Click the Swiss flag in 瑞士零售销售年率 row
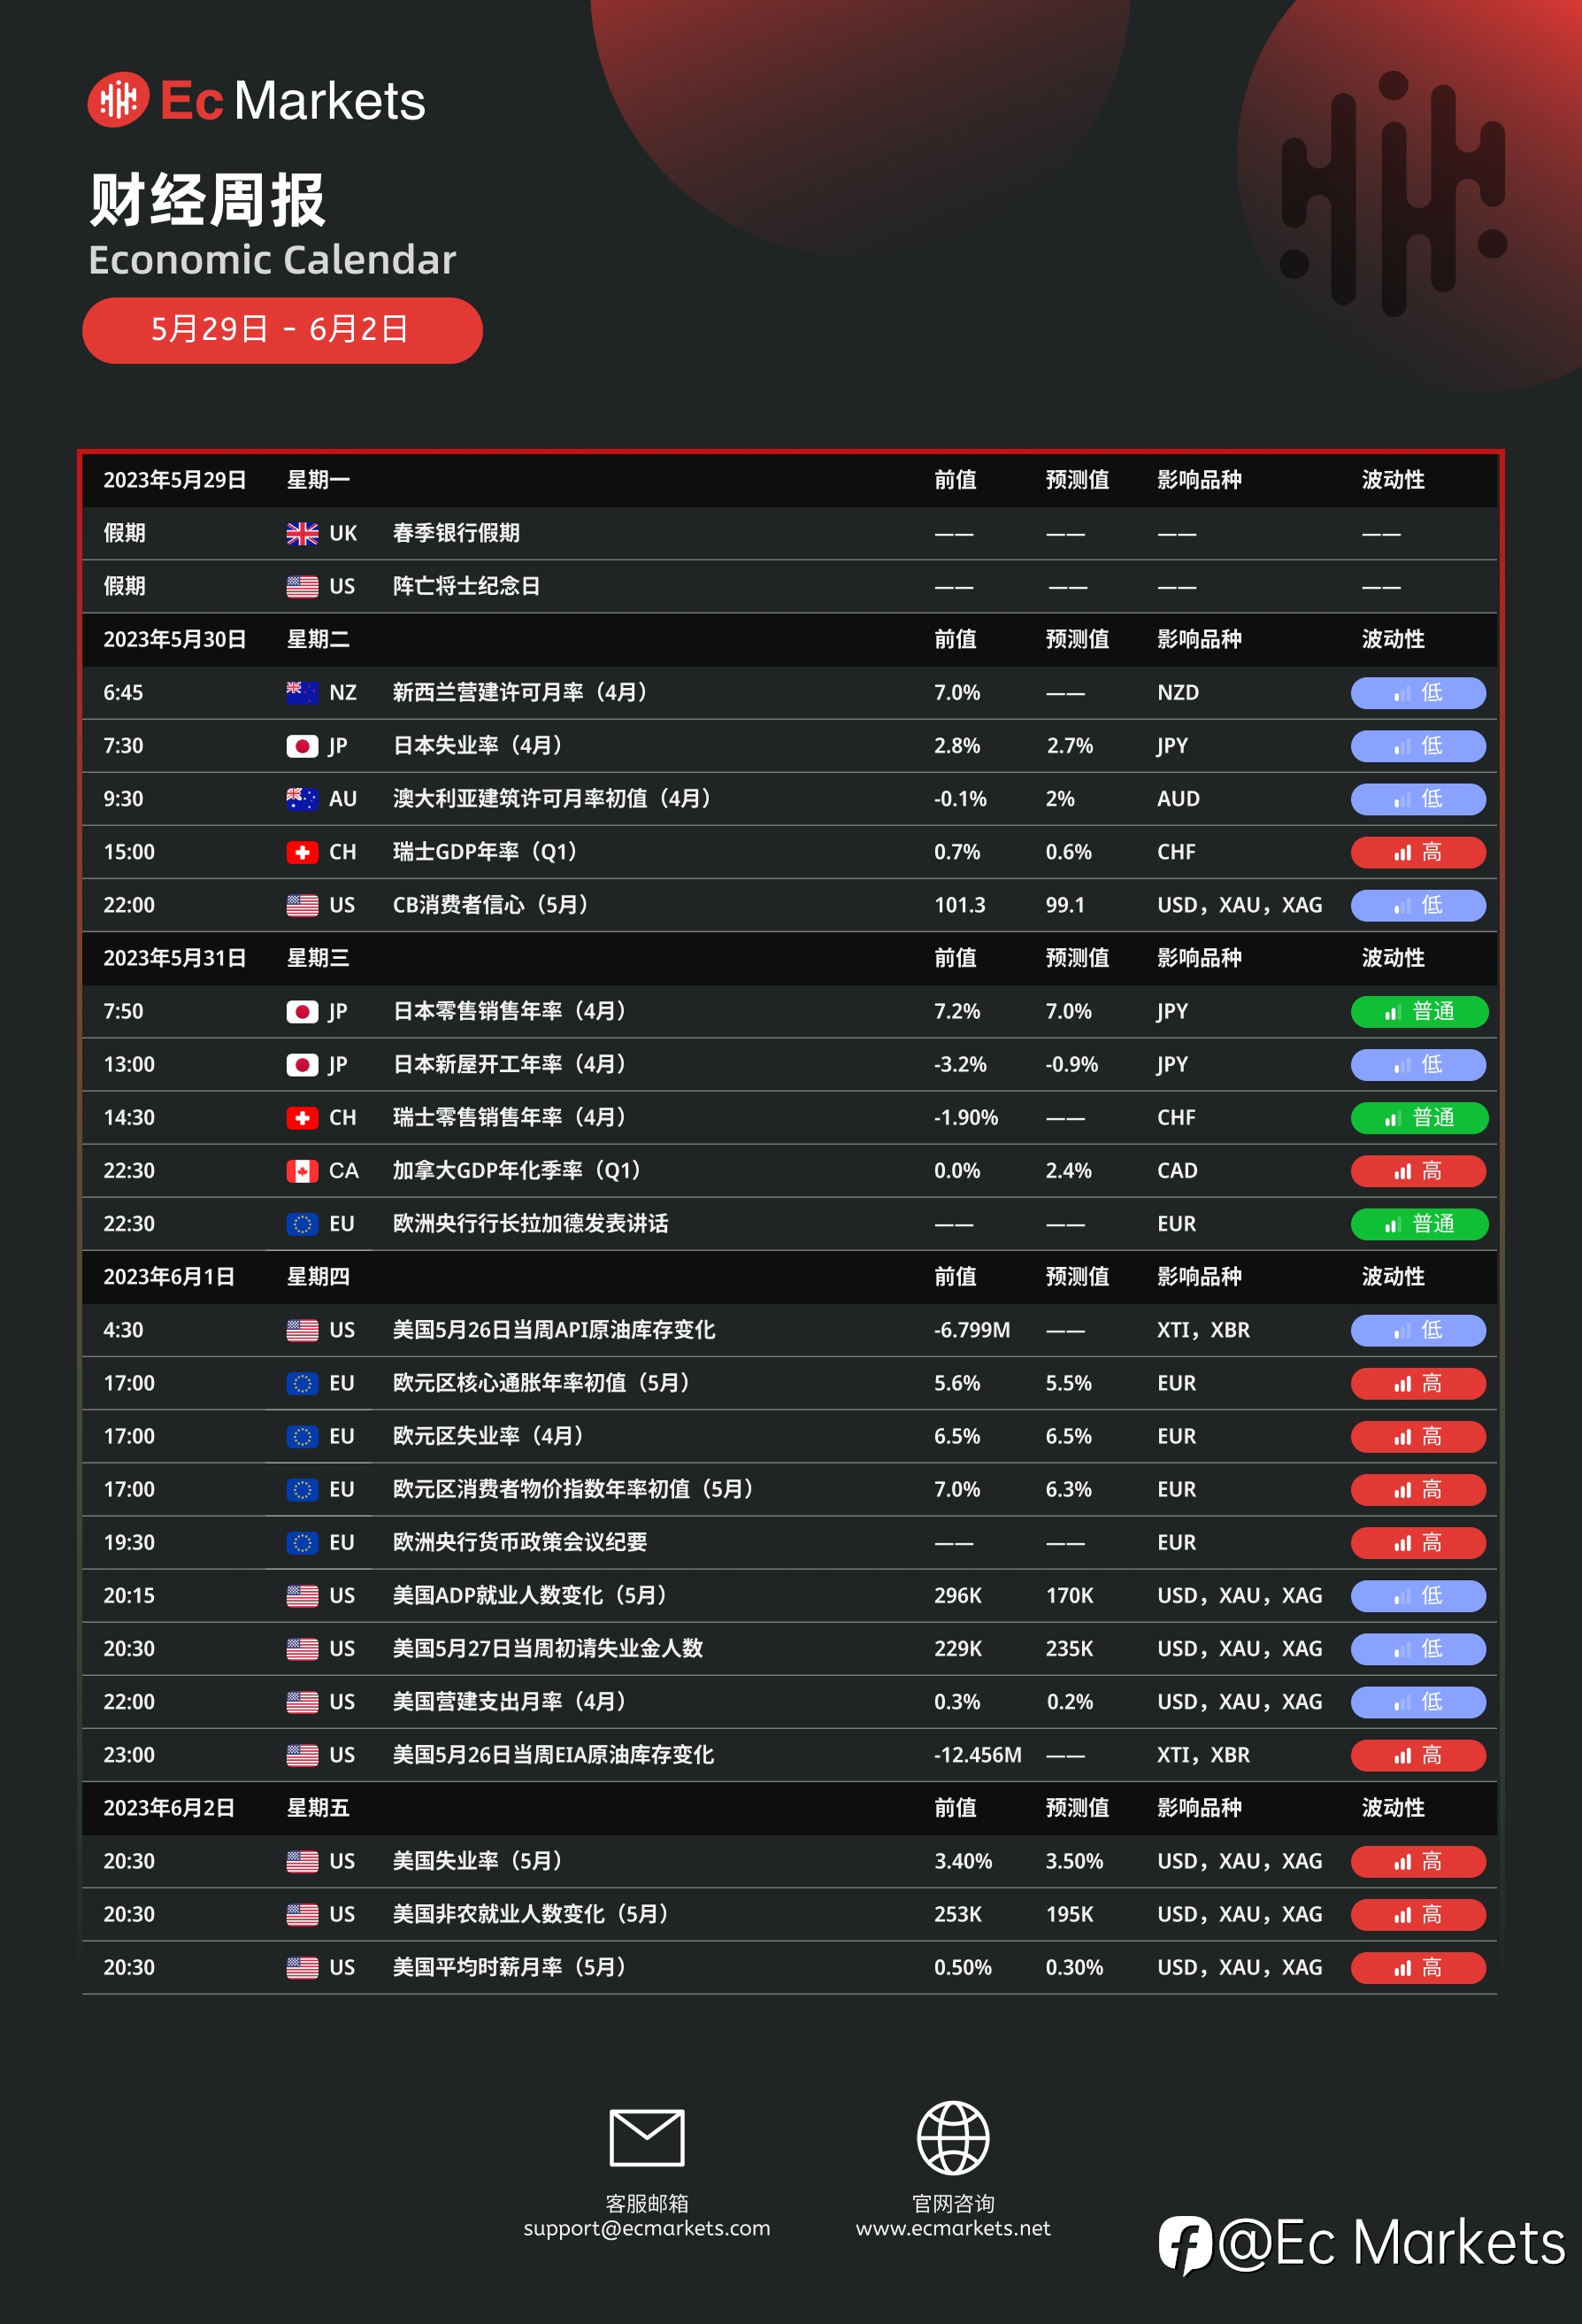Screen dimensions: 1582x2324 click(x=302, y=1117)
